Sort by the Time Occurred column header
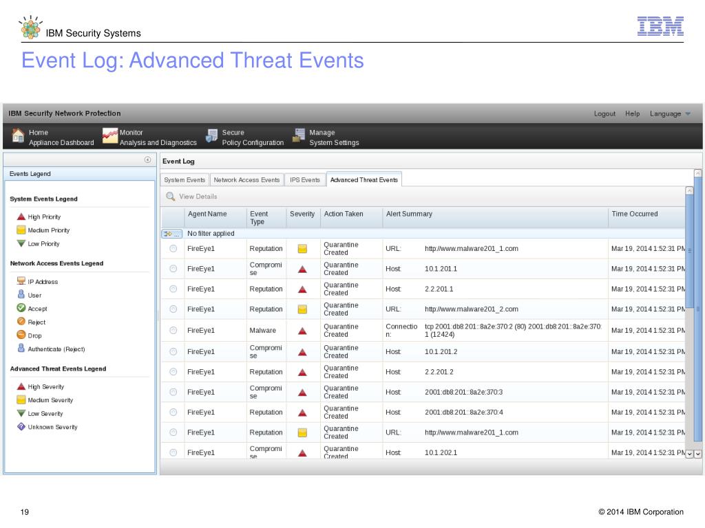The width and height of the screenshot is (705, 528). pos(646,218)
